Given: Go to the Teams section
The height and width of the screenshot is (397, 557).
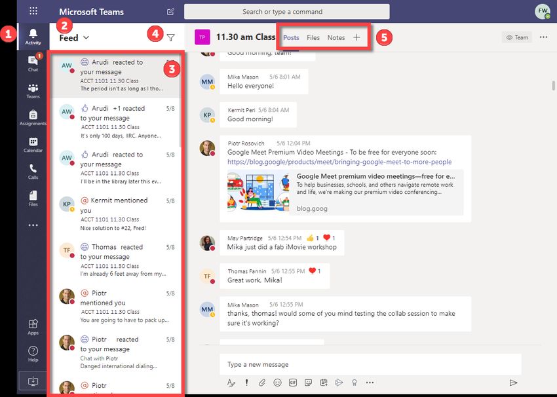Looking at the screenshot, I should pos(33,90).
